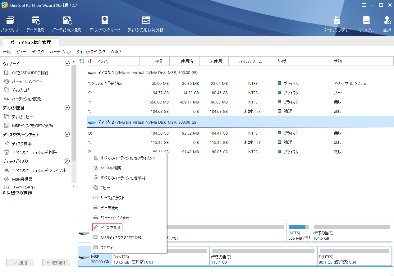Collapse the Wizard (ウィザード) section

[x=67, y=63]
